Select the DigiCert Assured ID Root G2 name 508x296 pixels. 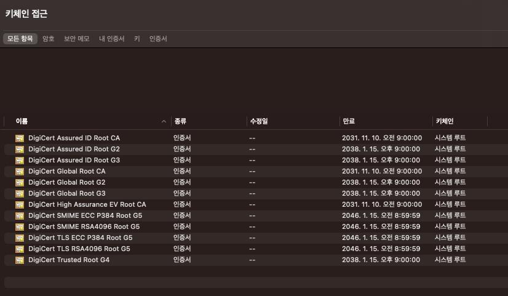tap(74, 149)
